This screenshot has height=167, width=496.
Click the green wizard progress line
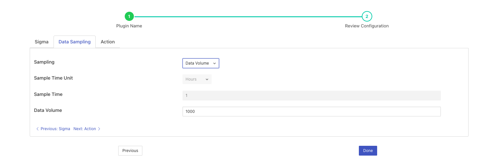point(248,16)
